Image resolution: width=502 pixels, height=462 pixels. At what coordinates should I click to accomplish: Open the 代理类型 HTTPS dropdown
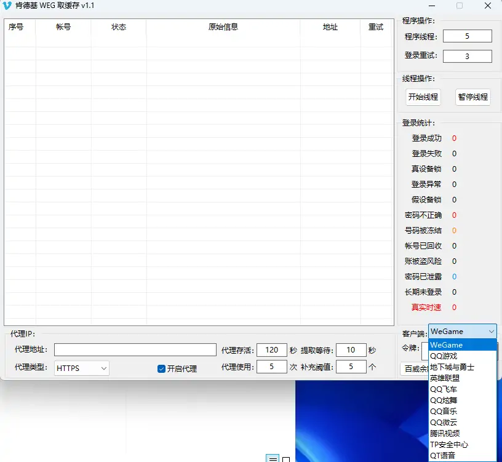click(x=82, y=368)
